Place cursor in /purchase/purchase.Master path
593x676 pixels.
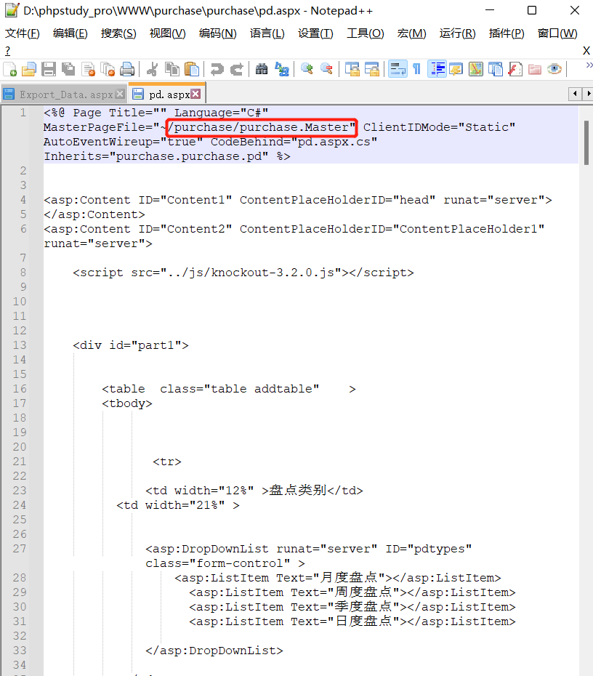point(262,127)
